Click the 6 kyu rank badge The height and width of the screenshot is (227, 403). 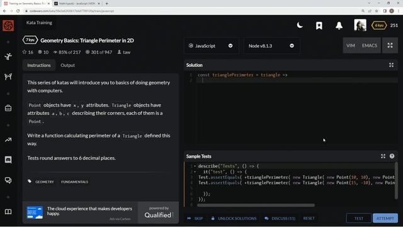[379, 25]
